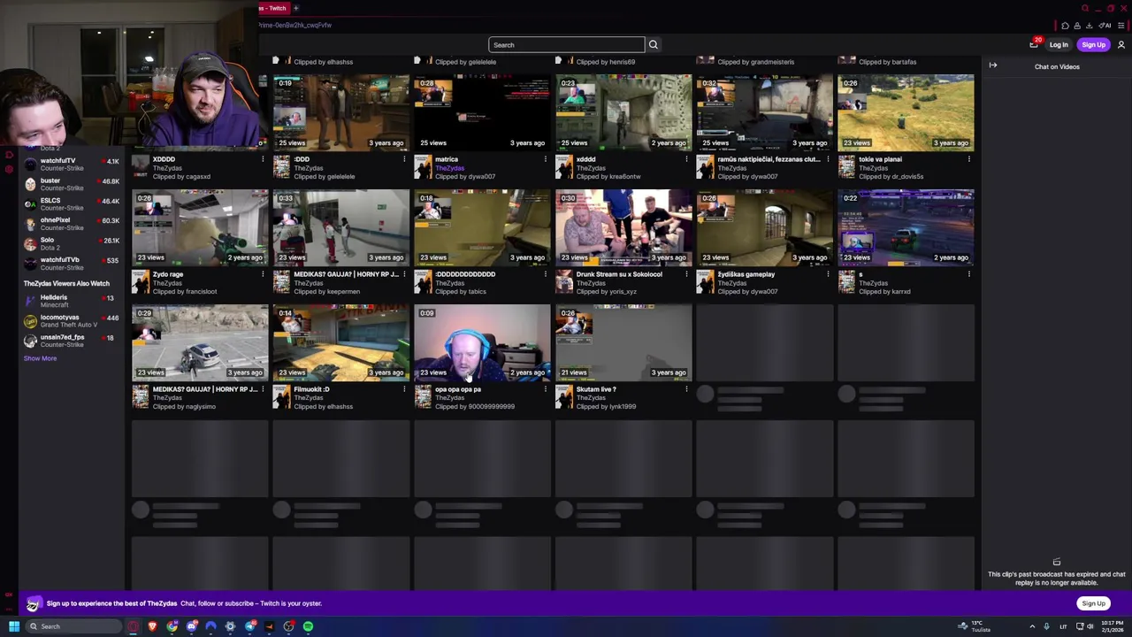Click the LIT keyboard language indicator
This screenshot has height=637, width=1132.
(x=1063, y=626)
